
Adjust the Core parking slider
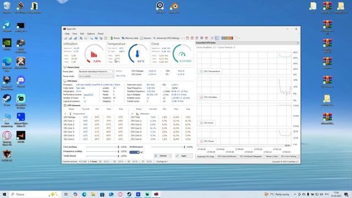[x=102, y=147]
